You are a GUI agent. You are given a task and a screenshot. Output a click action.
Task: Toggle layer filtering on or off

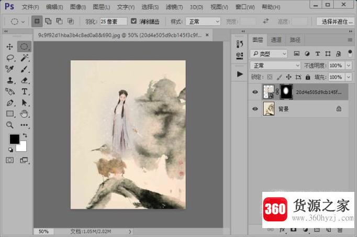(x=350, y=53)
